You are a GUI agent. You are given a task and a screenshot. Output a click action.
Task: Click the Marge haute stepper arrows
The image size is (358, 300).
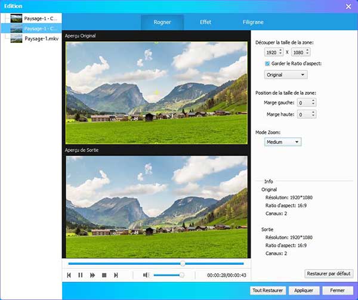pyautogui.click(x=314, y=114)
